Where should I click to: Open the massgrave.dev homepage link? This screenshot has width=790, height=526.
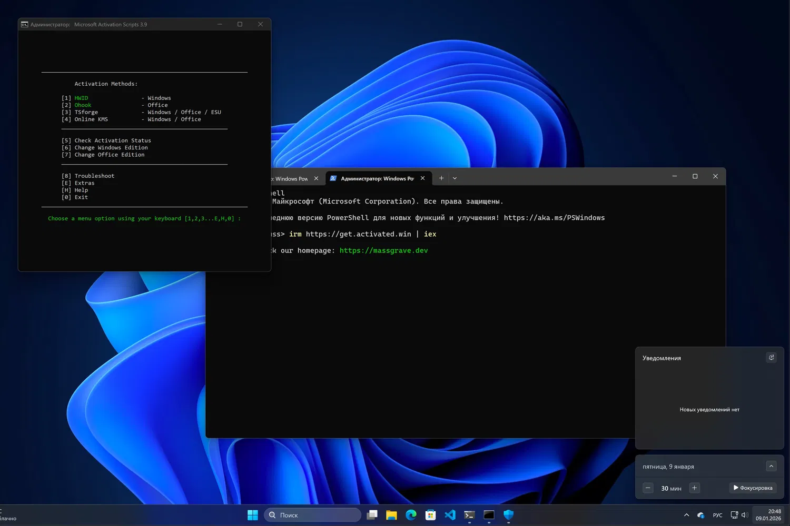pyautogui.click(x=383, y=251)
